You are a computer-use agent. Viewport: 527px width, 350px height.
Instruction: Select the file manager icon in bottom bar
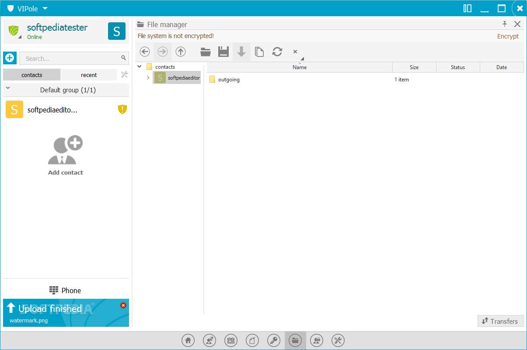tap(295, 340)
